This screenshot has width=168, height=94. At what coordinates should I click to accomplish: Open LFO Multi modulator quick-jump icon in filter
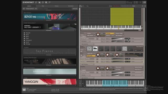(x=97, y=62)
